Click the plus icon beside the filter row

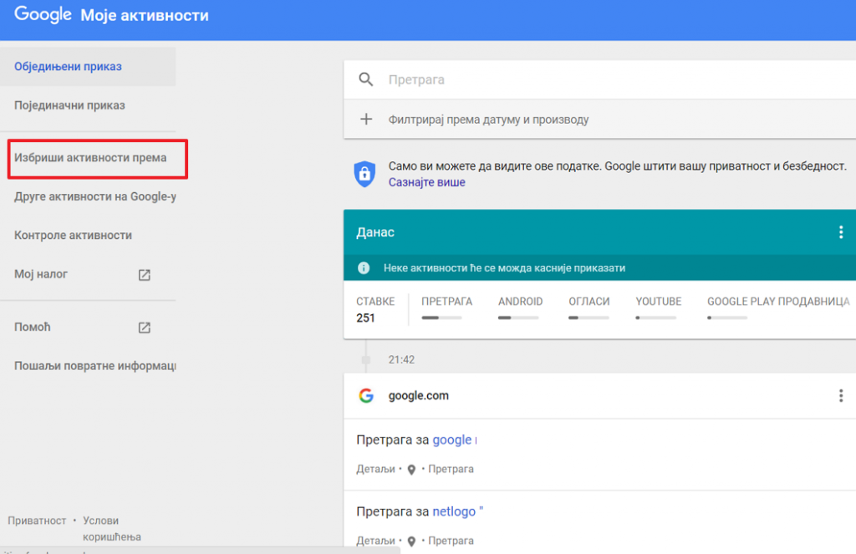tap(366, 119)
